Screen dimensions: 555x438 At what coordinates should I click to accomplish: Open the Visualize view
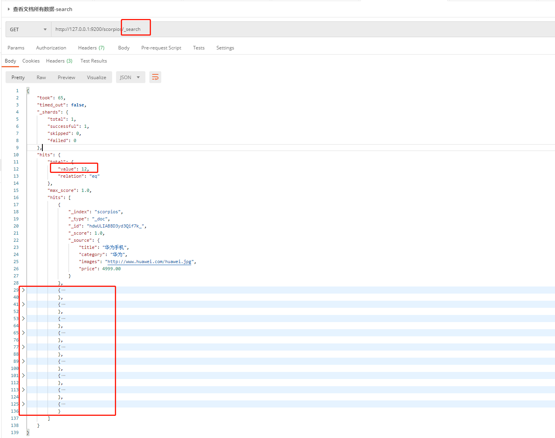(97, 77)
